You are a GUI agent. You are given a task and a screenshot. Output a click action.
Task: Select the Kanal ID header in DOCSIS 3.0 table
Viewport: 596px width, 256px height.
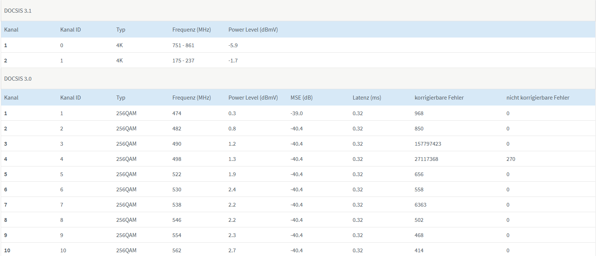(x=70, y=98)
